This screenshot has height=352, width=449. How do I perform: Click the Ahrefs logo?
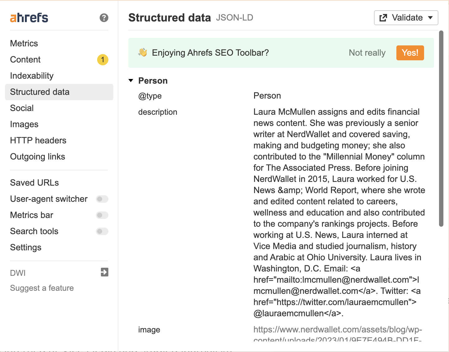coord(29,18)
